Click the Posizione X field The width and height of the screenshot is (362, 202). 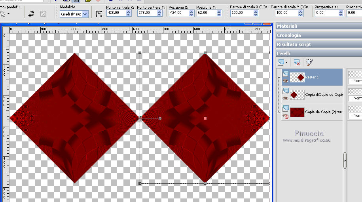(179, 13)
